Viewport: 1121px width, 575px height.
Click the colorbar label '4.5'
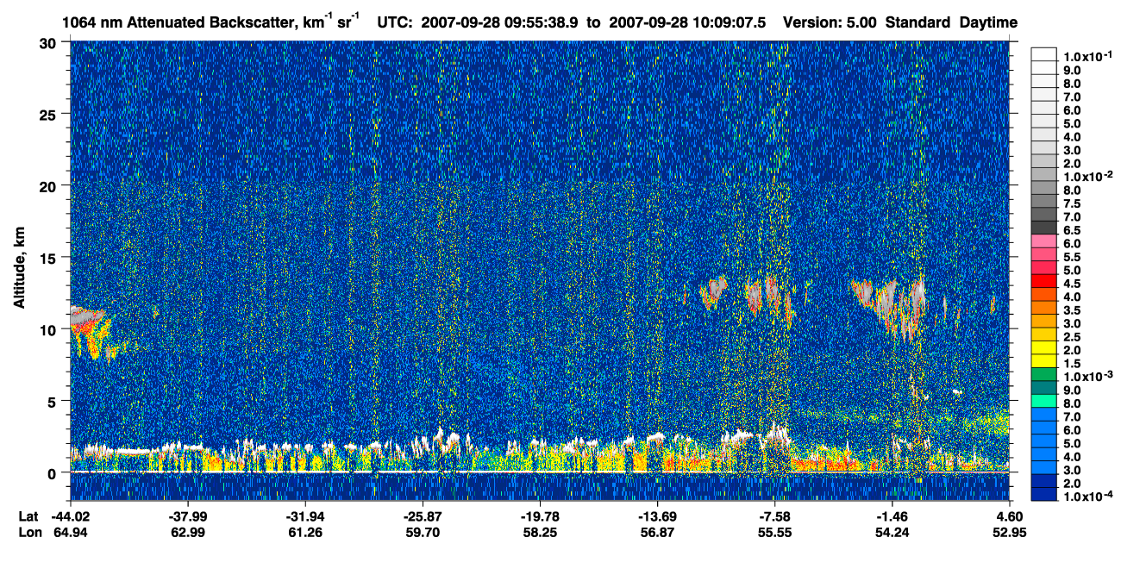point(1073,283)
